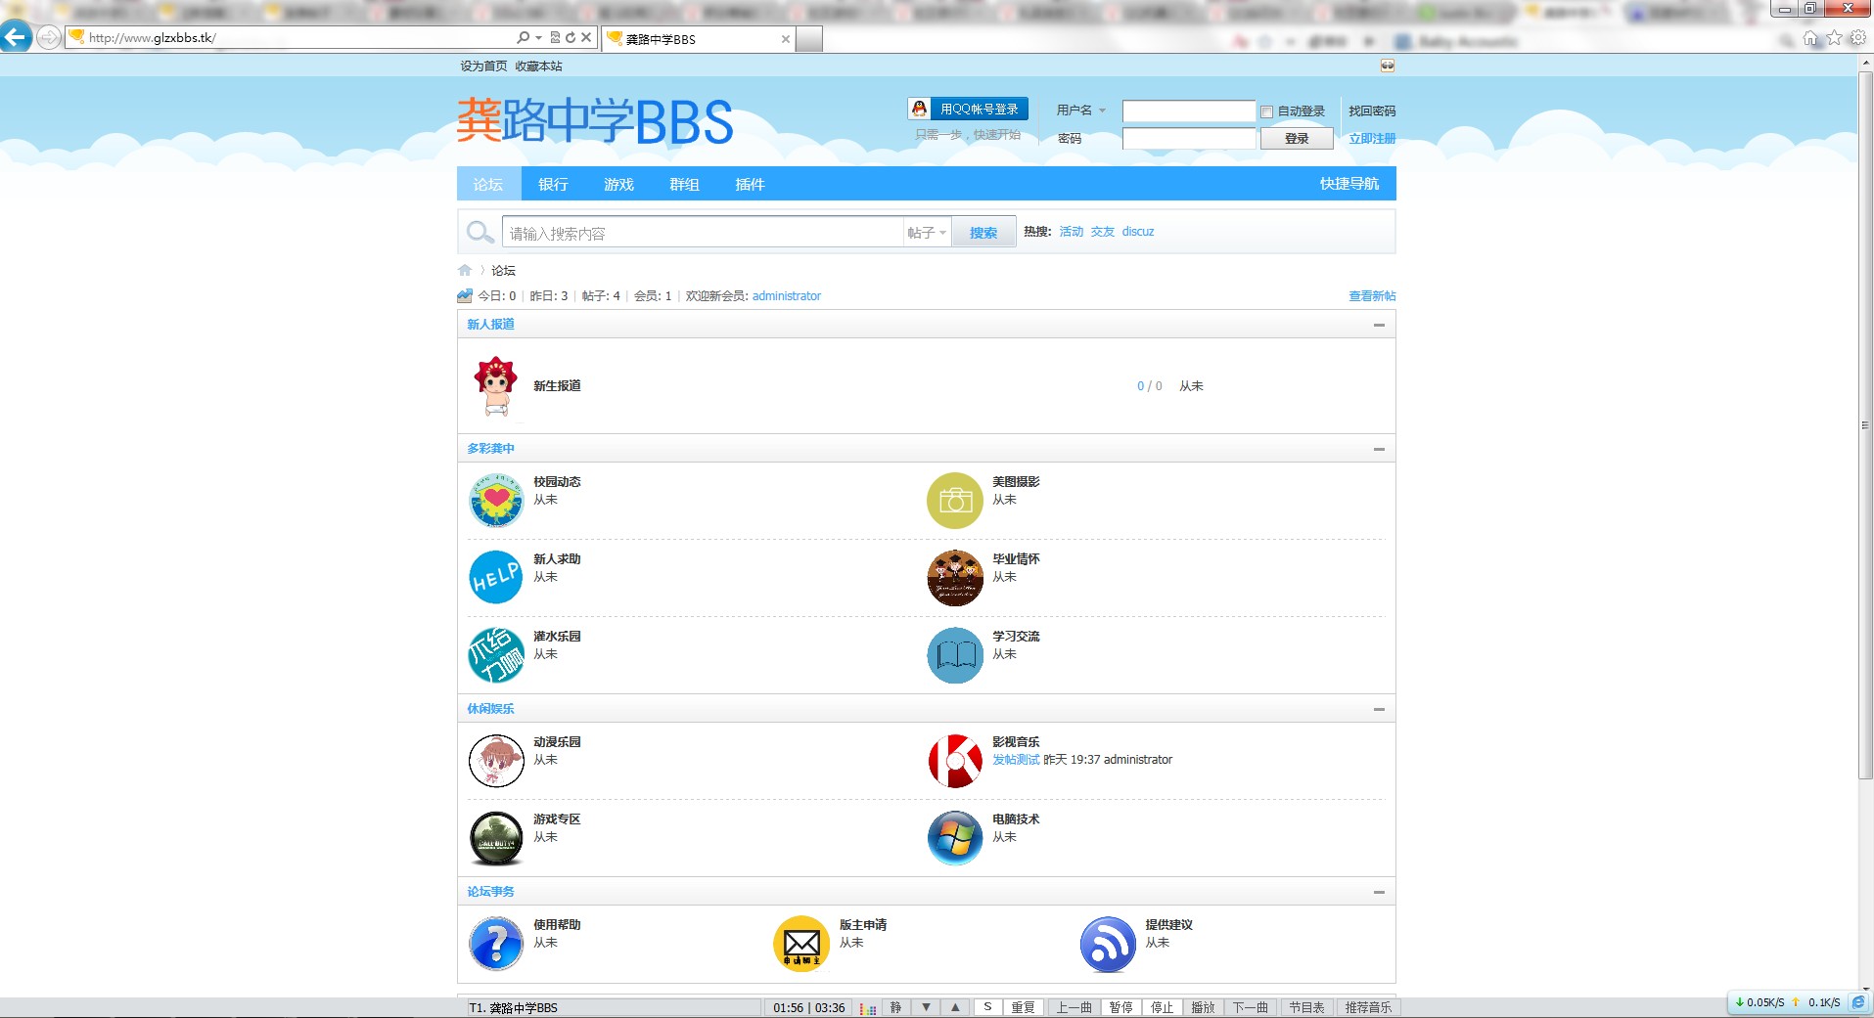Viewport: 1874px width, 1018px height.
Task: Select the 插件 navigation tab
Action: coord(750,184)
